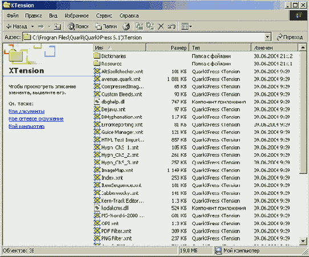Open the Views dropdown button

coord(186,26)
